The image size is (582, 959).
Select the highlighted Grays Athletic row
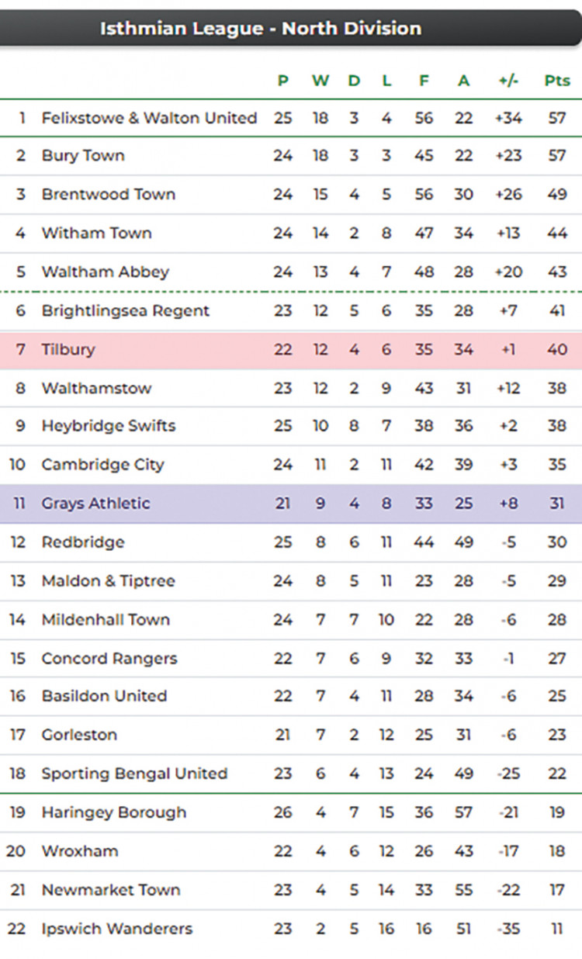(291, 504)
